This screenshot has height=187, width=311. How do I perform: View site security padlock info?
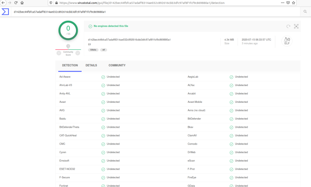click(x=56, y=3)
